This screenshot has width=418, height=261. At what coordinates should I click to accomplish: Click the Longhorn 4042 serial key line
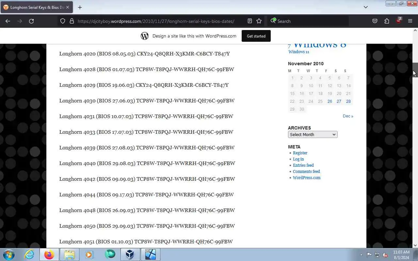(147, 179)
